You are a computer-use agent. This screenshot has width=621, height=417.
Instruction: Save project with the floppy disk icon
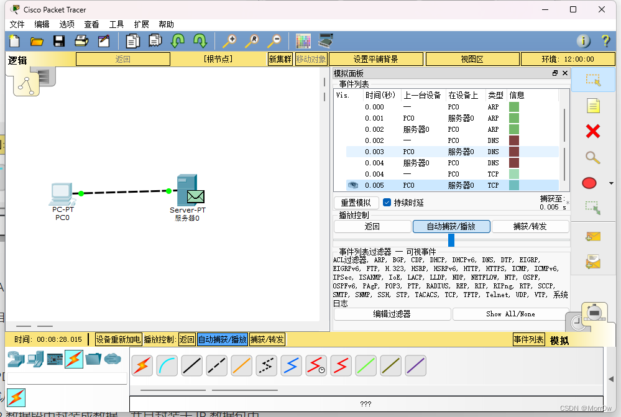point(59,41)
